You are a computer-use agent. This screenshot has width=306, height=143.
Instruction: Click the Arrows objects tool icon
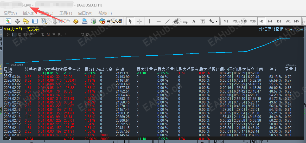pos(212,21)
